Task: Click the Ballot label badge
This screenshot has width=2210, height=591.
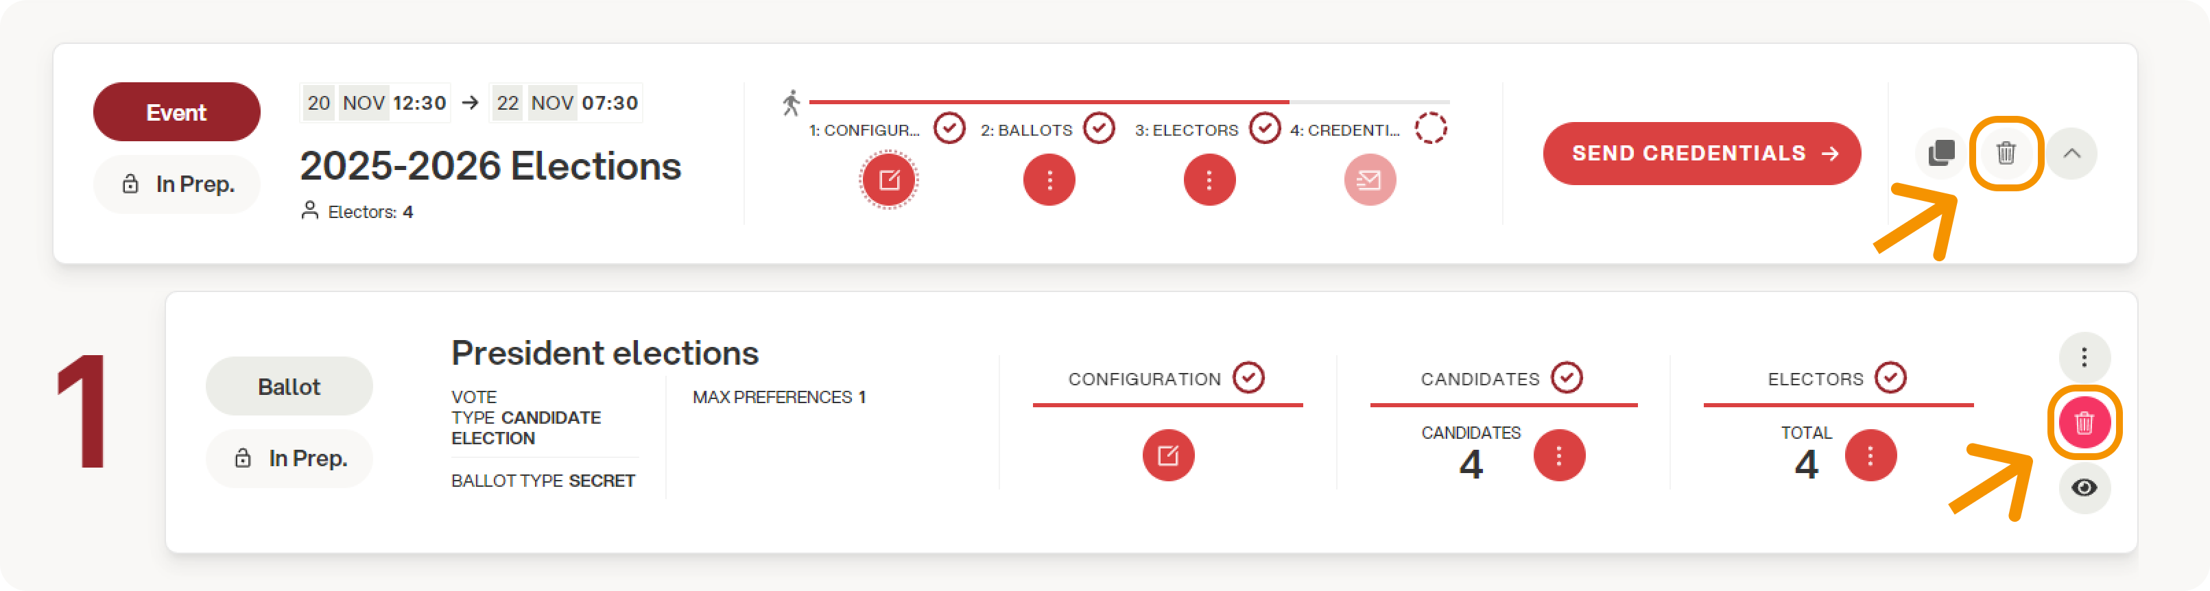Action: pos(289,387)
